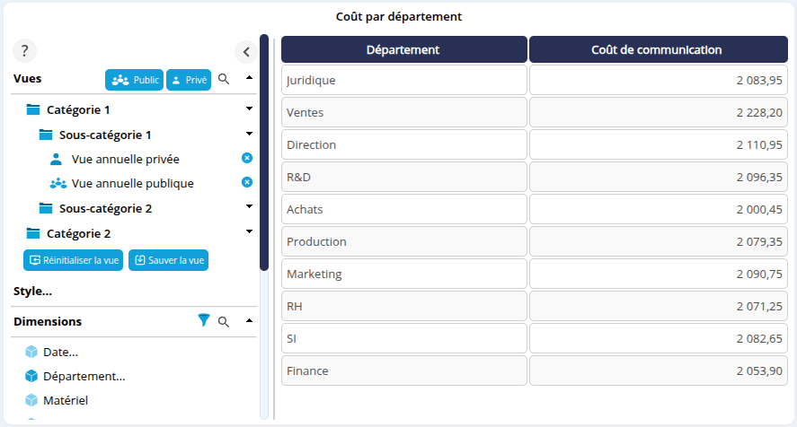This screenshot has width=797, height=427.
Task: Click the filter funnel icon in Dimensions
Action: [204, 320]
